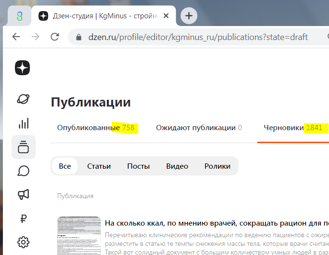Select the publications stack icon in sidebar
The width and height of the screenshot is (329, 255).
click(x=23, y=147)
